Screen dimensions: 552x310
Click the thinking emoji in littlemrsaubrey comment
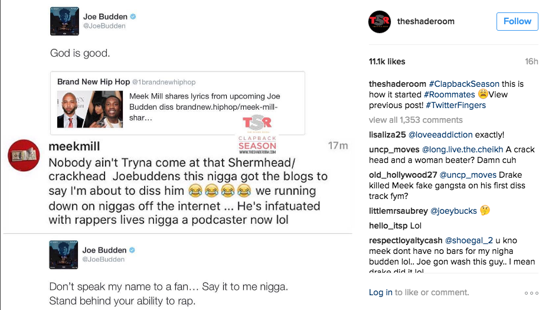485,210
